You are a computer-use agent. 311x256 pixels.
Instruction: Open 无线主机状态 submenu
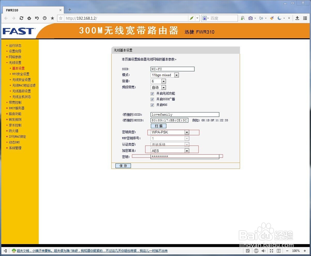pos(21,97)
